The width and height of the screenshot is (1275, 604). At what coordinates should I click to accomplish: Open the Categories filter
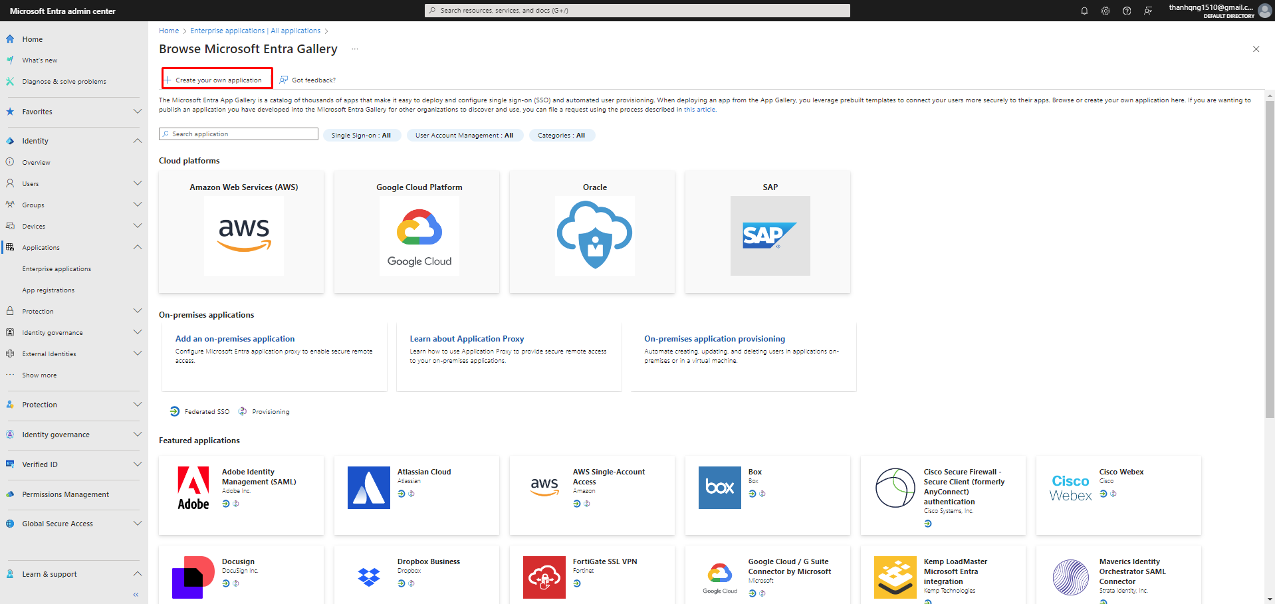pyautogui.click(x=562, y=136)
